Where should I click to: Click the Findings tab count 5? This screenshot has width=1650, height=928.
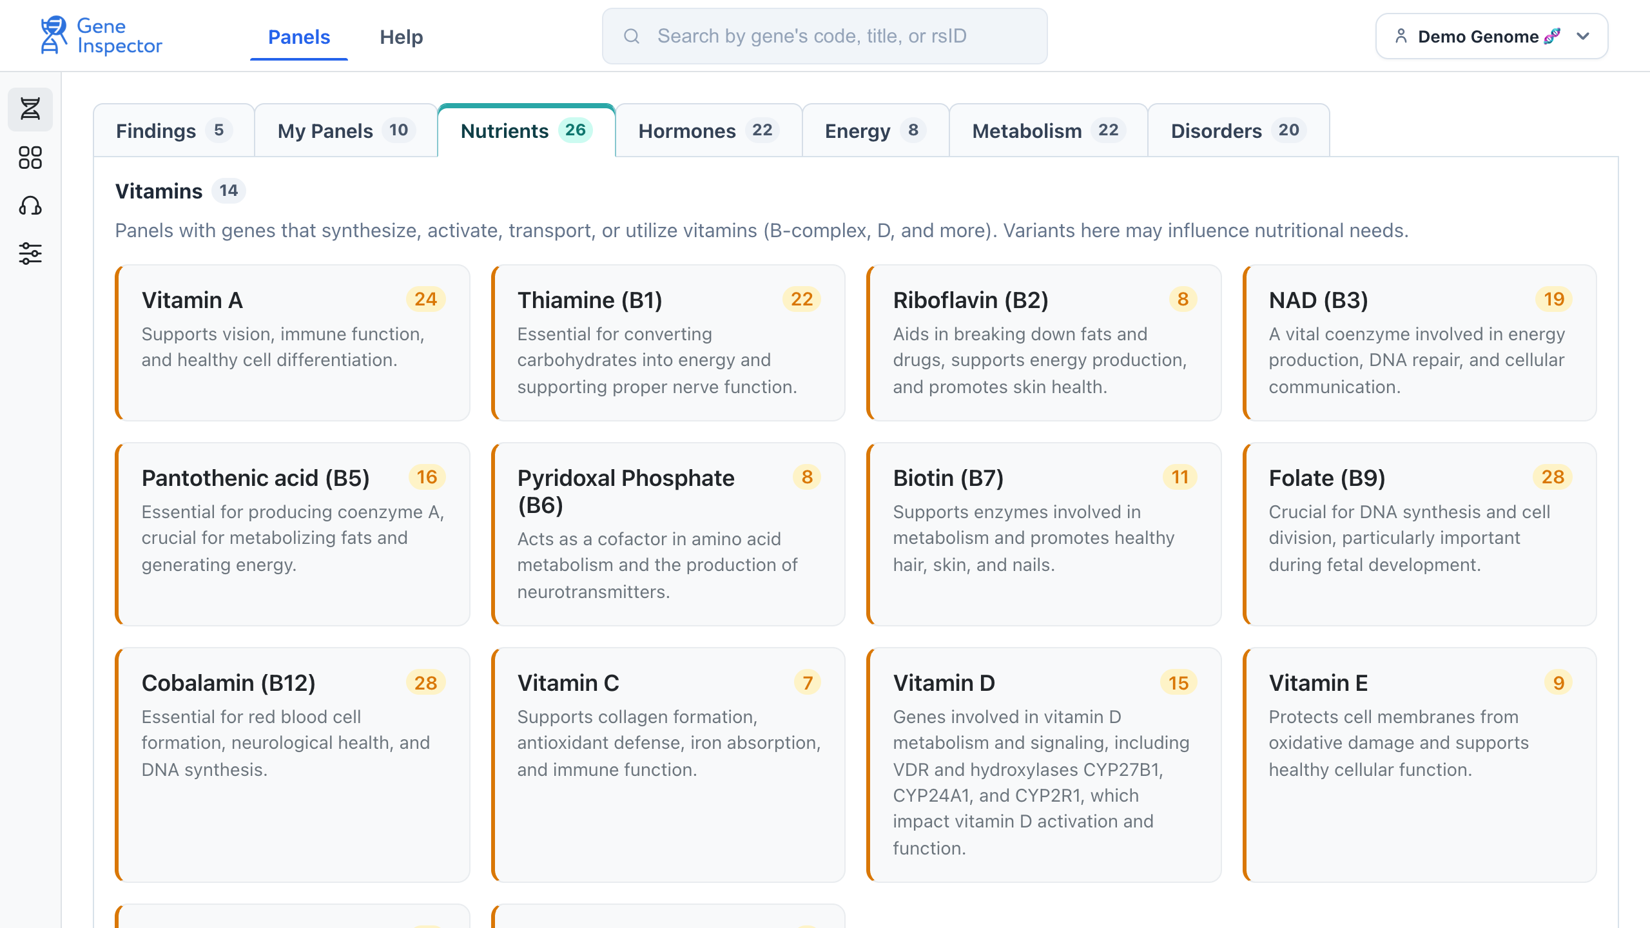[219, 130]
